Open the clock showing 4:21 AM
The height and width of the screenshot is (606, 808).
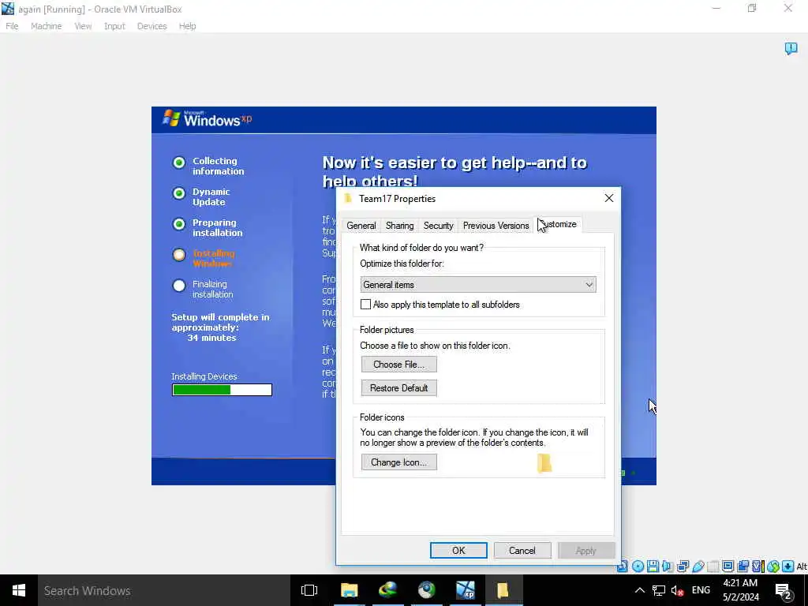740,590
